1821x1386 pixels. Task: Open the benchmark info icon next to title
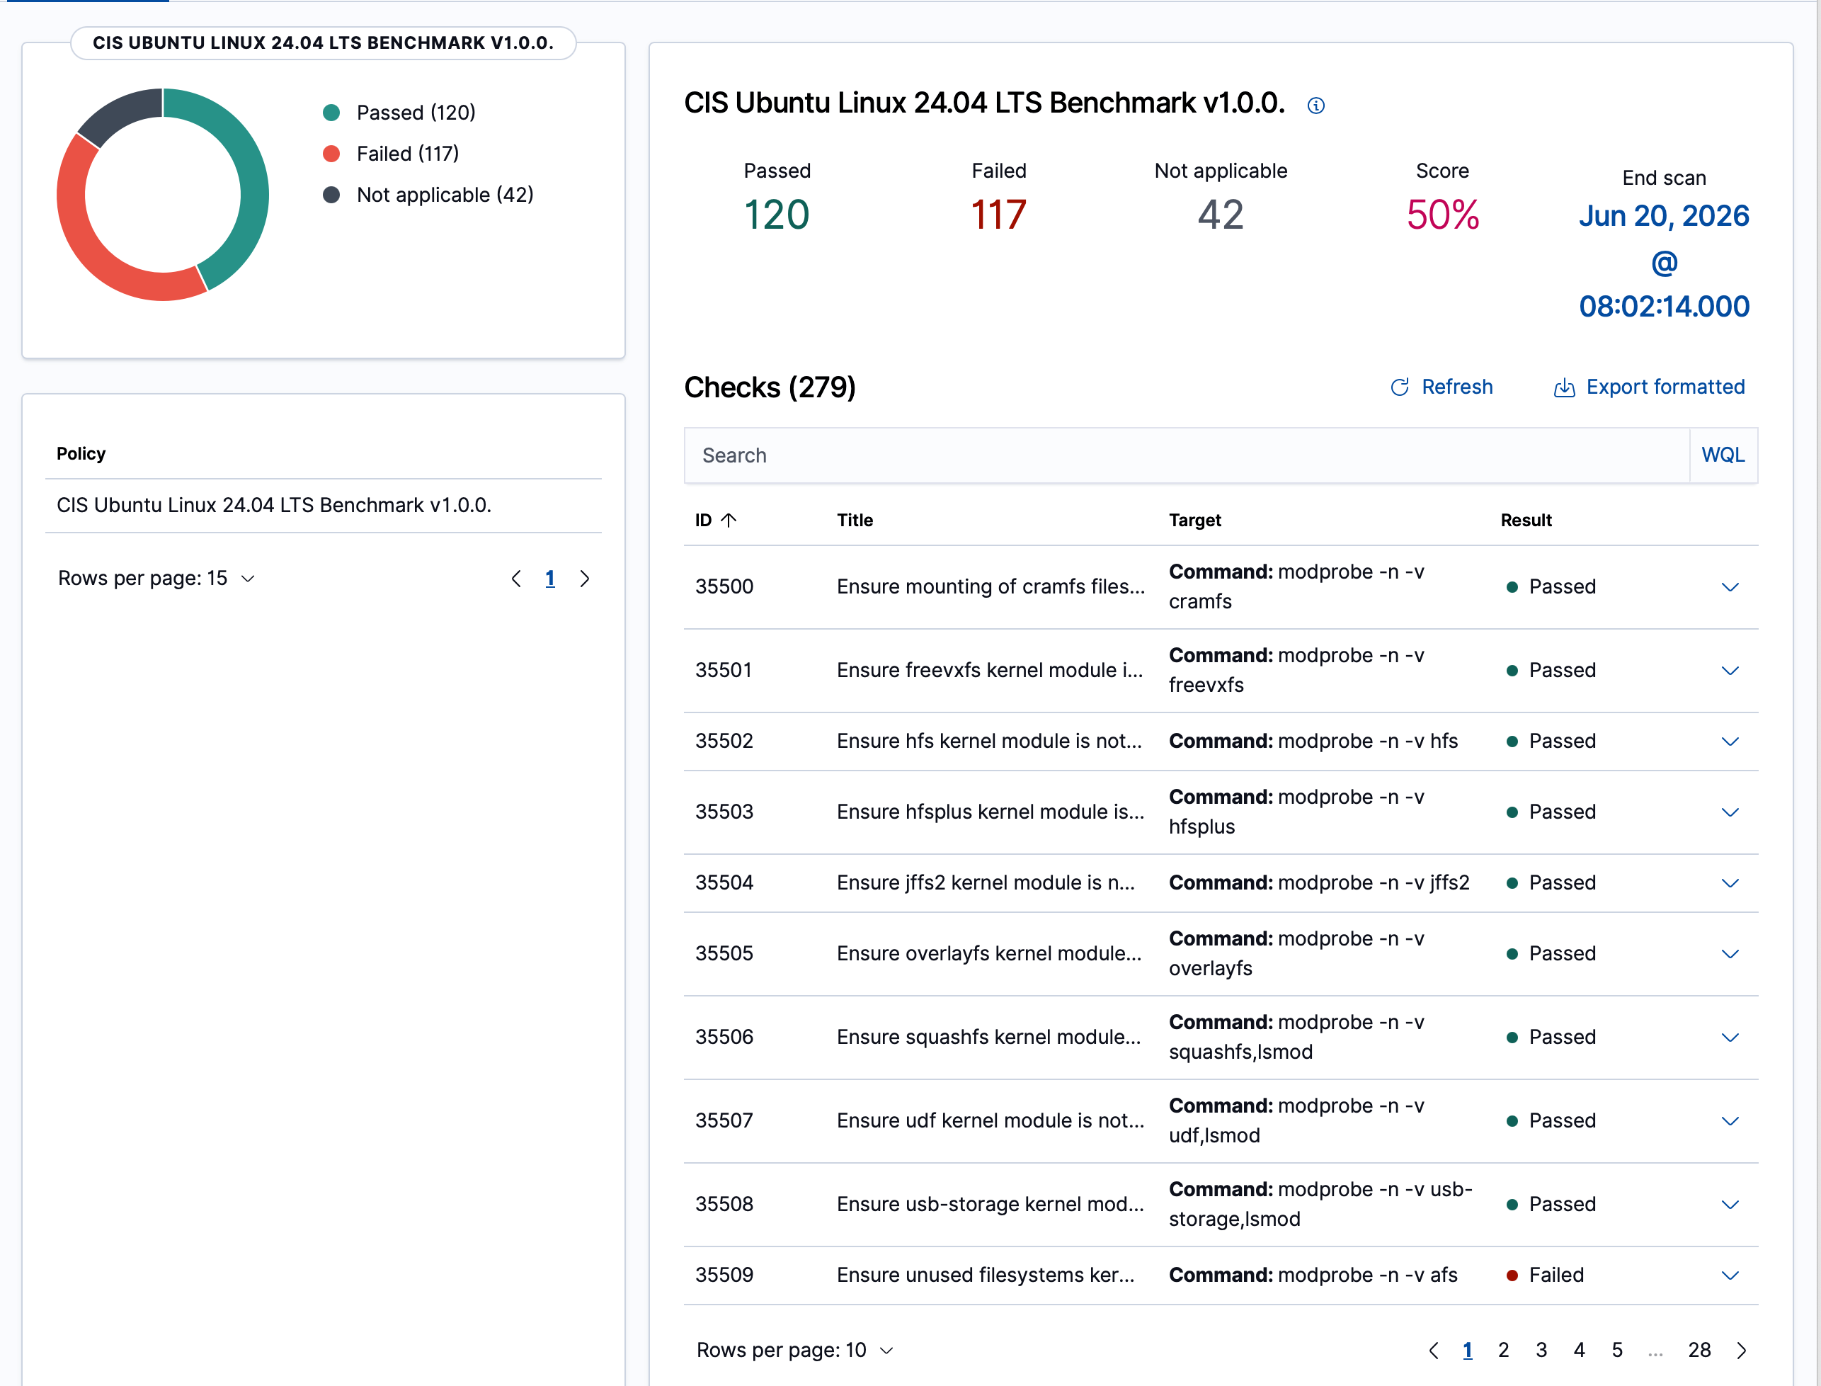point(1316,106)
